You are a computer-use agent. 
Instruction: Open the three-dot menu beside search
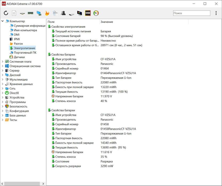click(216, 13)
